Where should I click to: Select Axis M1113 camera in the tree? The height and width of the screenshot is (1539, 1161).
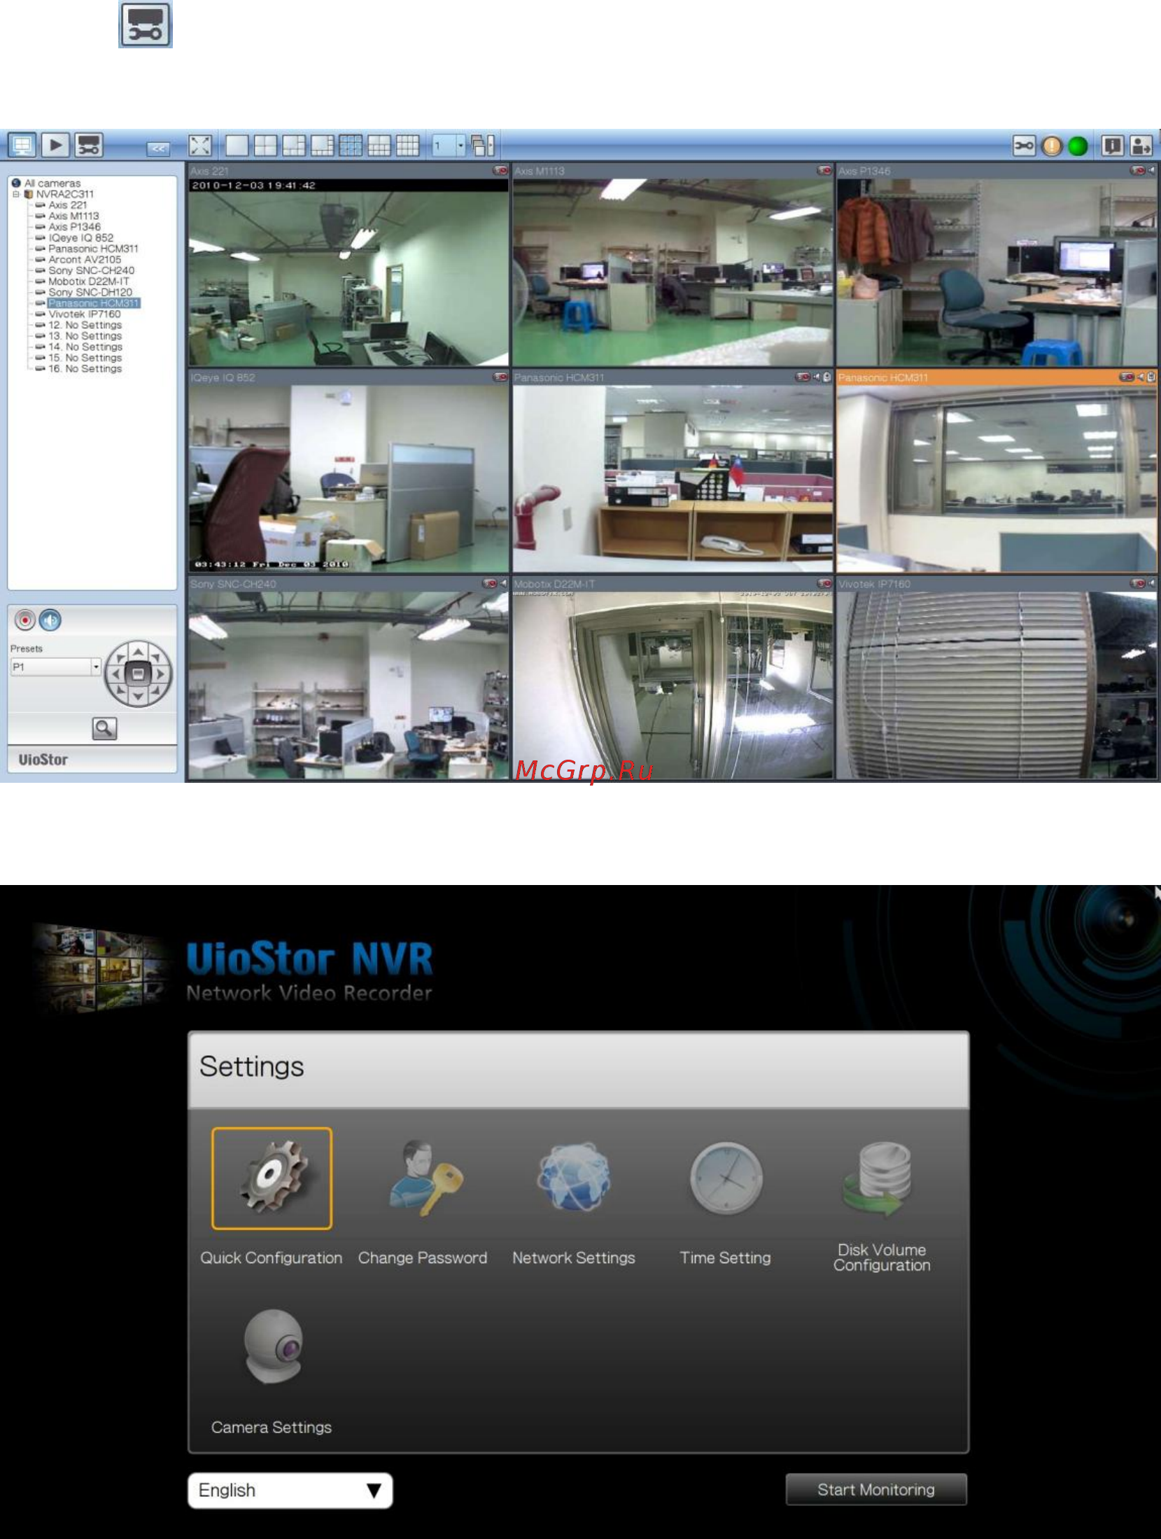[73, 216]
